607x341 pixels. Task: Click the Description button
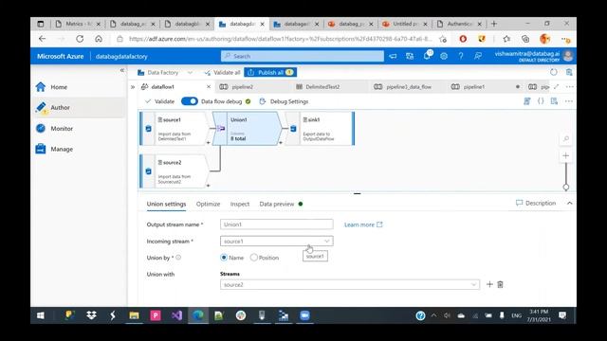536,203
